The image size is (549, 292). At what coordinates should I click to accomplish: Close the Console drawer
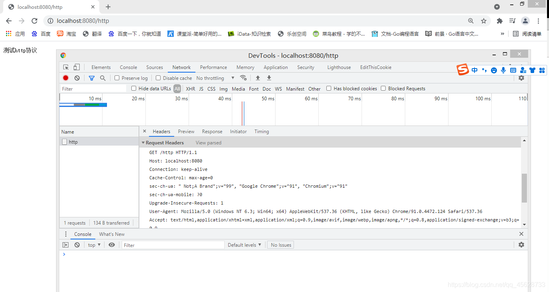[521, 234]
